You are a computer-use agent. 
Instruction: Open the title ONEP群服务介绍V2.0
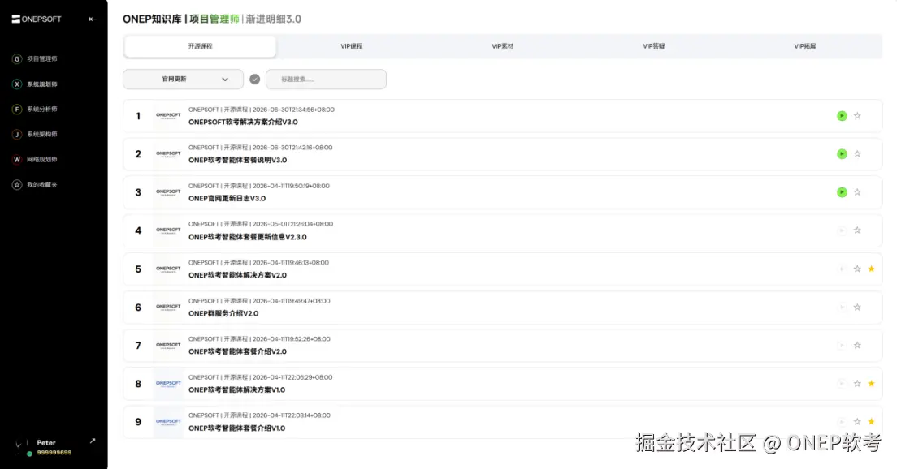(x=223, y=314)
